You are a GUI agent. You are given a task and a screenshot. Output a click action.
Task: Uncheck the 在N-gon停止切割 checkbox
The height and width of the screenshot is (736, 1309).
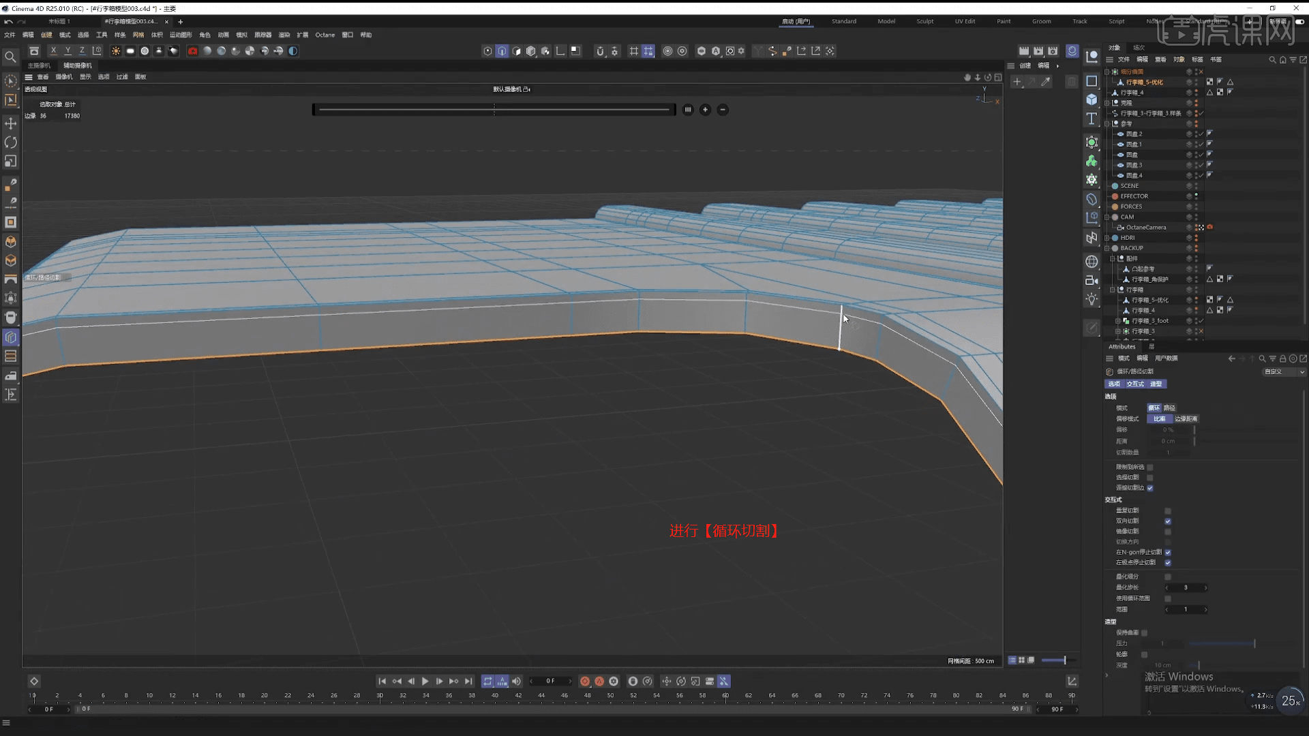(1168, 553)
